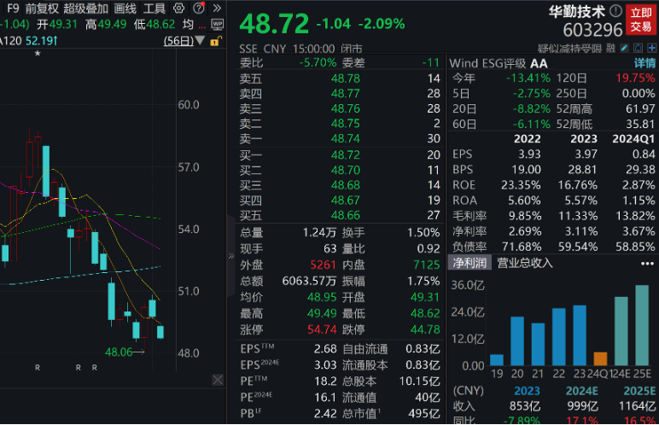
Task: Click the 卖一 price 48.74
Action: point(345,139)
